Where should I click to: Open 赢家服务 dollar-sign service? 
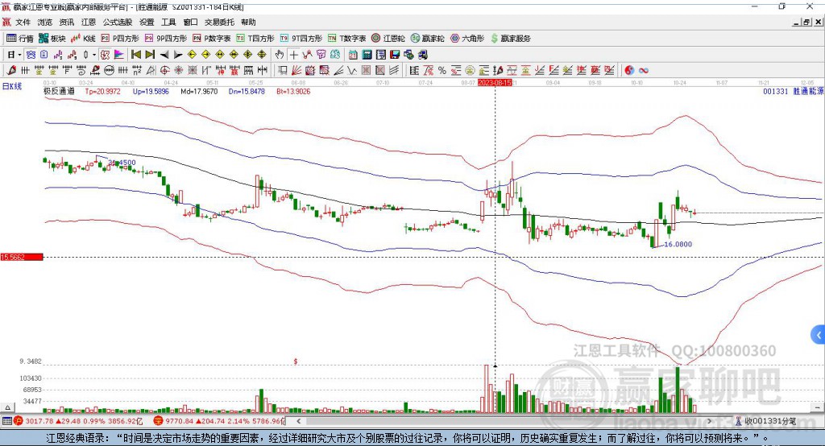click(511, 39)
